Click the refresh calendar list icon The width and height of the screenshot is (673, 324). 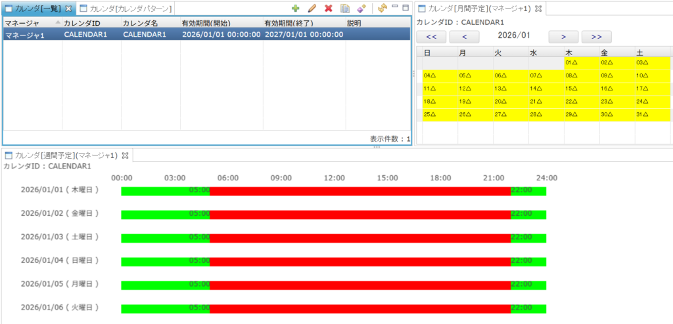[x=382, y=9]
